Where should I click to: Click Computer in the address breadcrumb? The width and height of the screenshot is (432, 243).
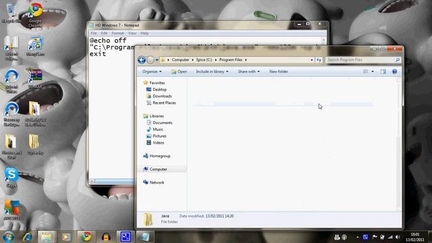coord(180,60)
